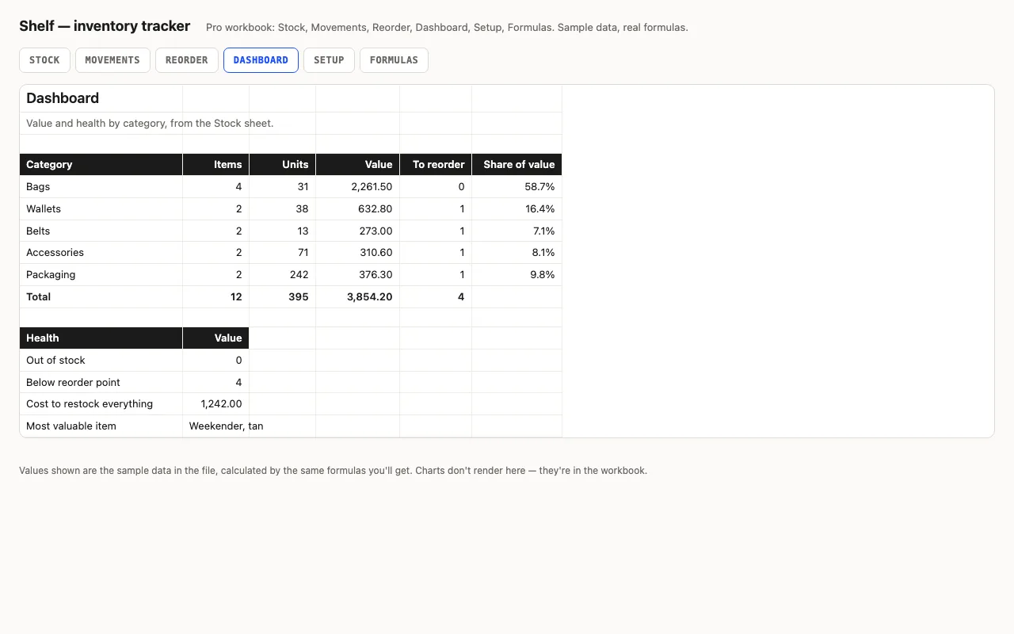Click the To reorder column header
The width and height of the screenshot is (1014, 634).
(436, 165)
